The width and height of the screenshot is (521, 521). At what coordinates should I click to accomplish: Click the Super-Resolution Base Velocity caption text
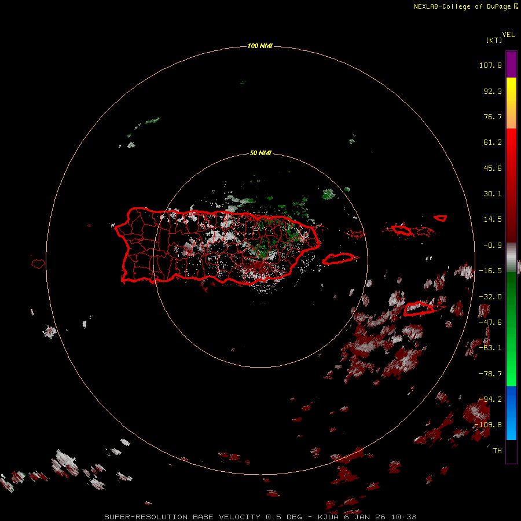click(260, 517)
